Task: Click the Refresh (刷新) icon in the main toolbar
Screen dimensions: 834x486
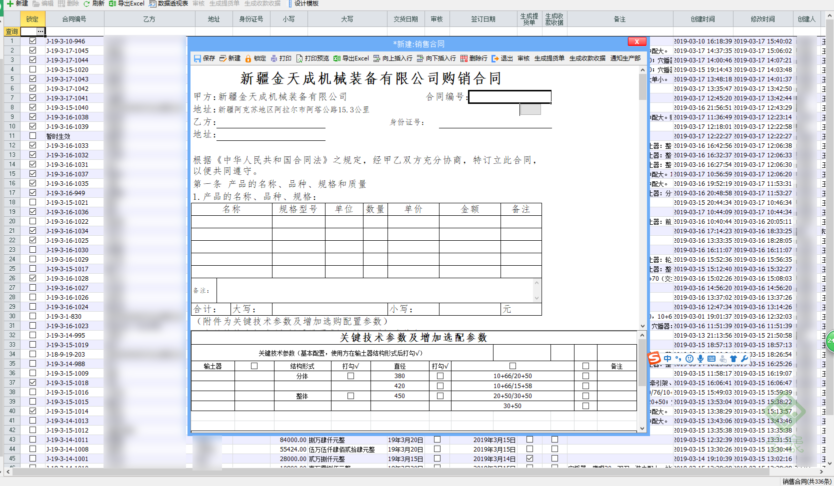Action: (x=86, y=3)
